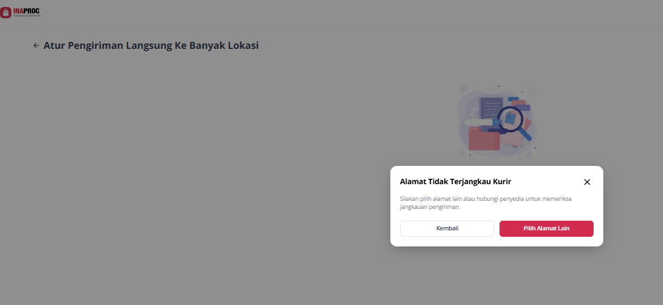Click the dialog message about choosing another address
663x305 pixels.
click(486, 202)
